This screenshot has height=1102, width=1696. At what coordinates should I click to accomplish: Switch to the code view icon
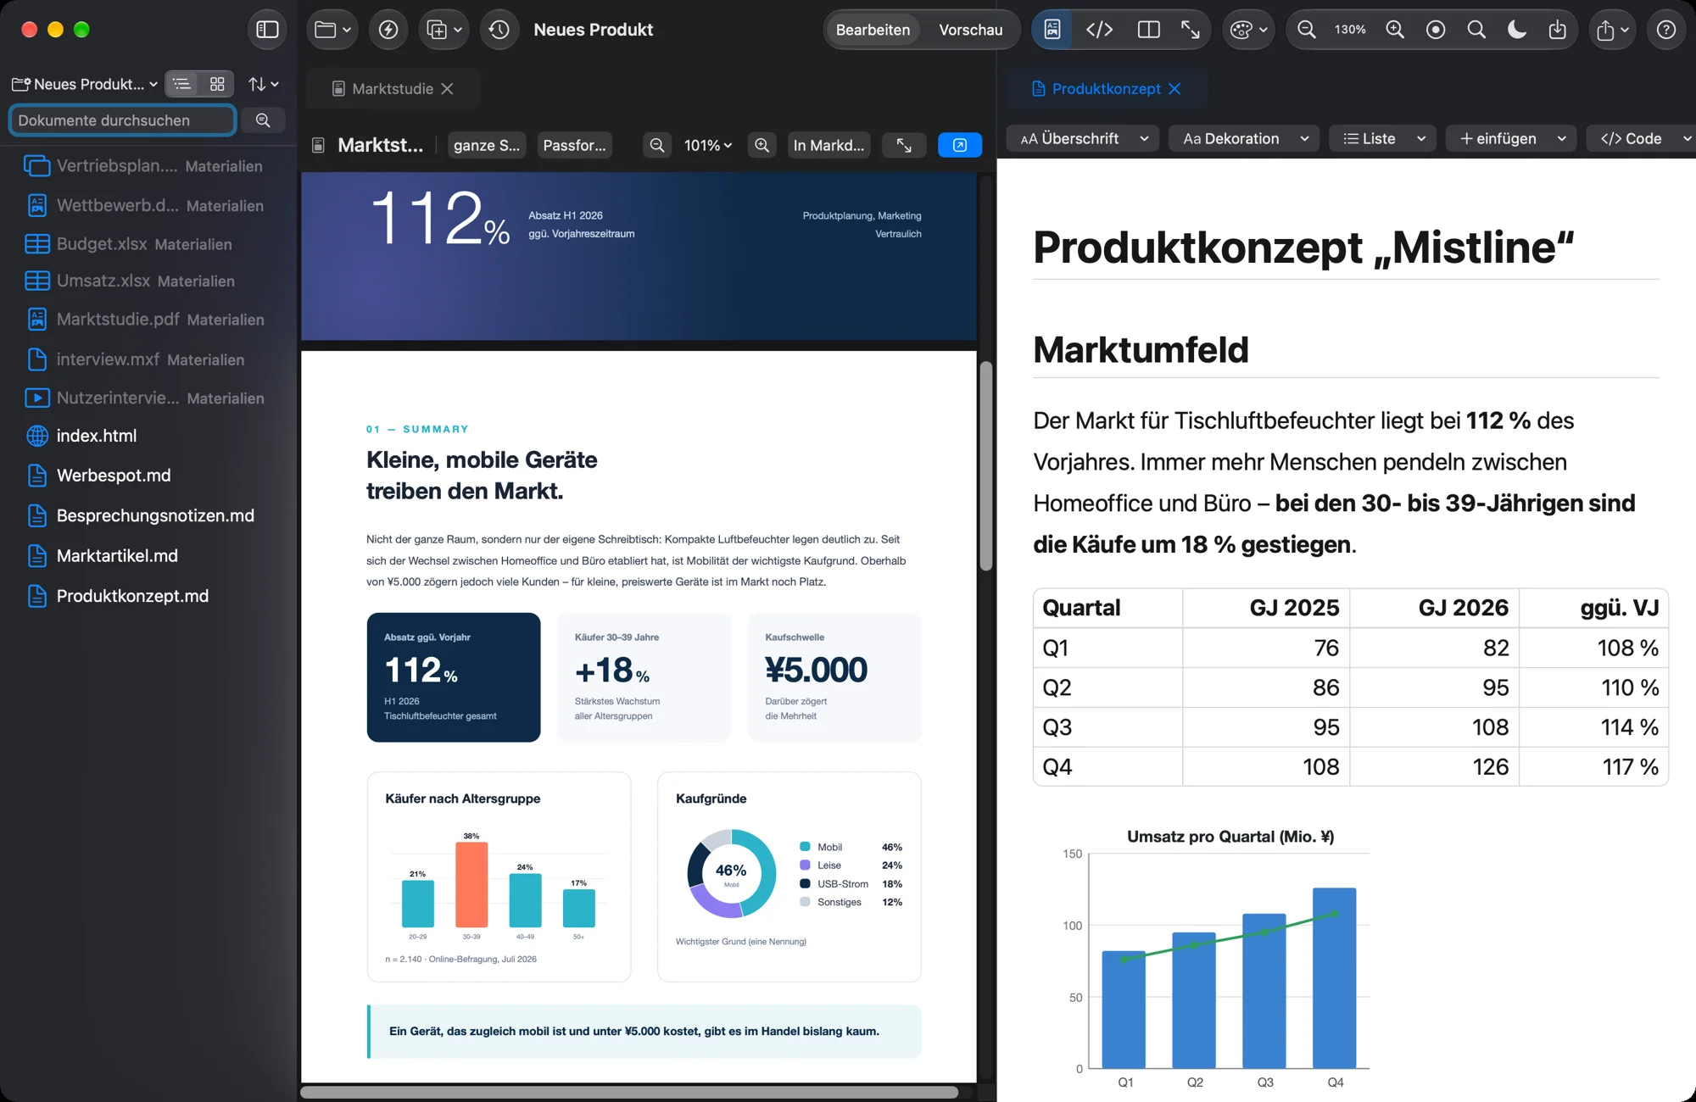click(x=1100, y=30)
